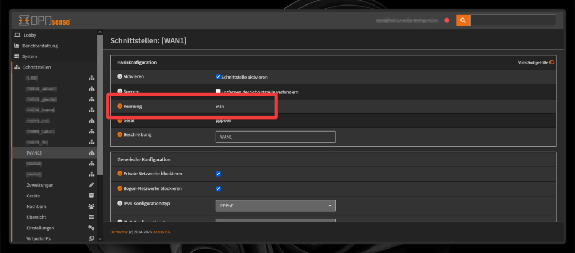Click the info icon next to Aktivieren
The width and height of the screenshot is (575, 253).
(x=120, y=76)
